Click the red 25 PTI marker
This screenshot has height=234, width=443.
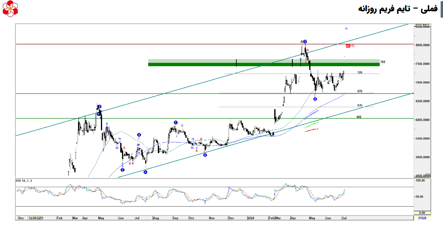point(350,46)
